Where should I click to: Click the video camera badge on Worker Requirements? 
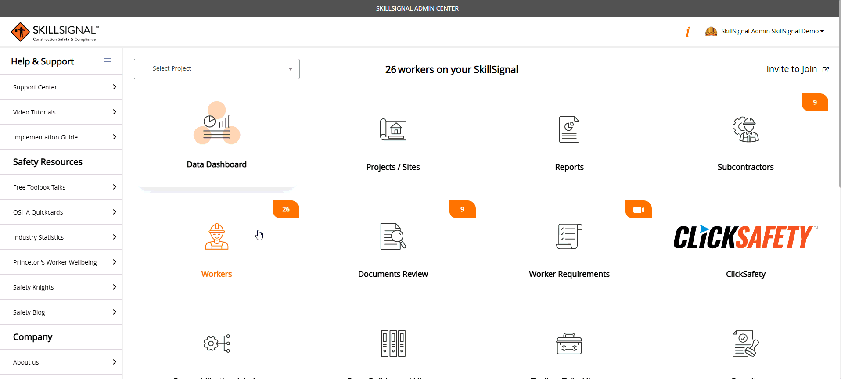point(639,209)
